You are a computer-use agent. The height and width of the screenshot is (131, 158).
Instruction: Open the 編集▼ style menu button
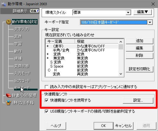click(x=142, y=12)
